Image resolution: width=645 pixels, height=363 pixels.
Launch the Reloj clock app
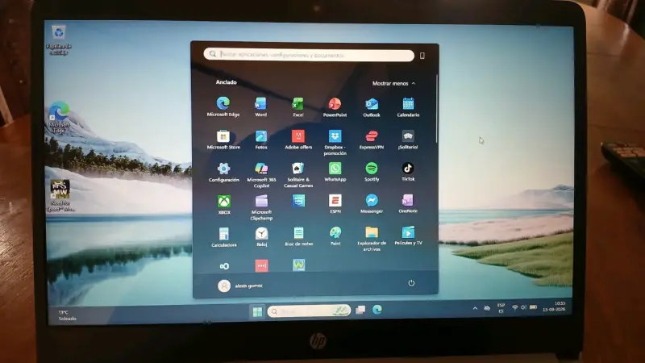click(x=261, y=237)
